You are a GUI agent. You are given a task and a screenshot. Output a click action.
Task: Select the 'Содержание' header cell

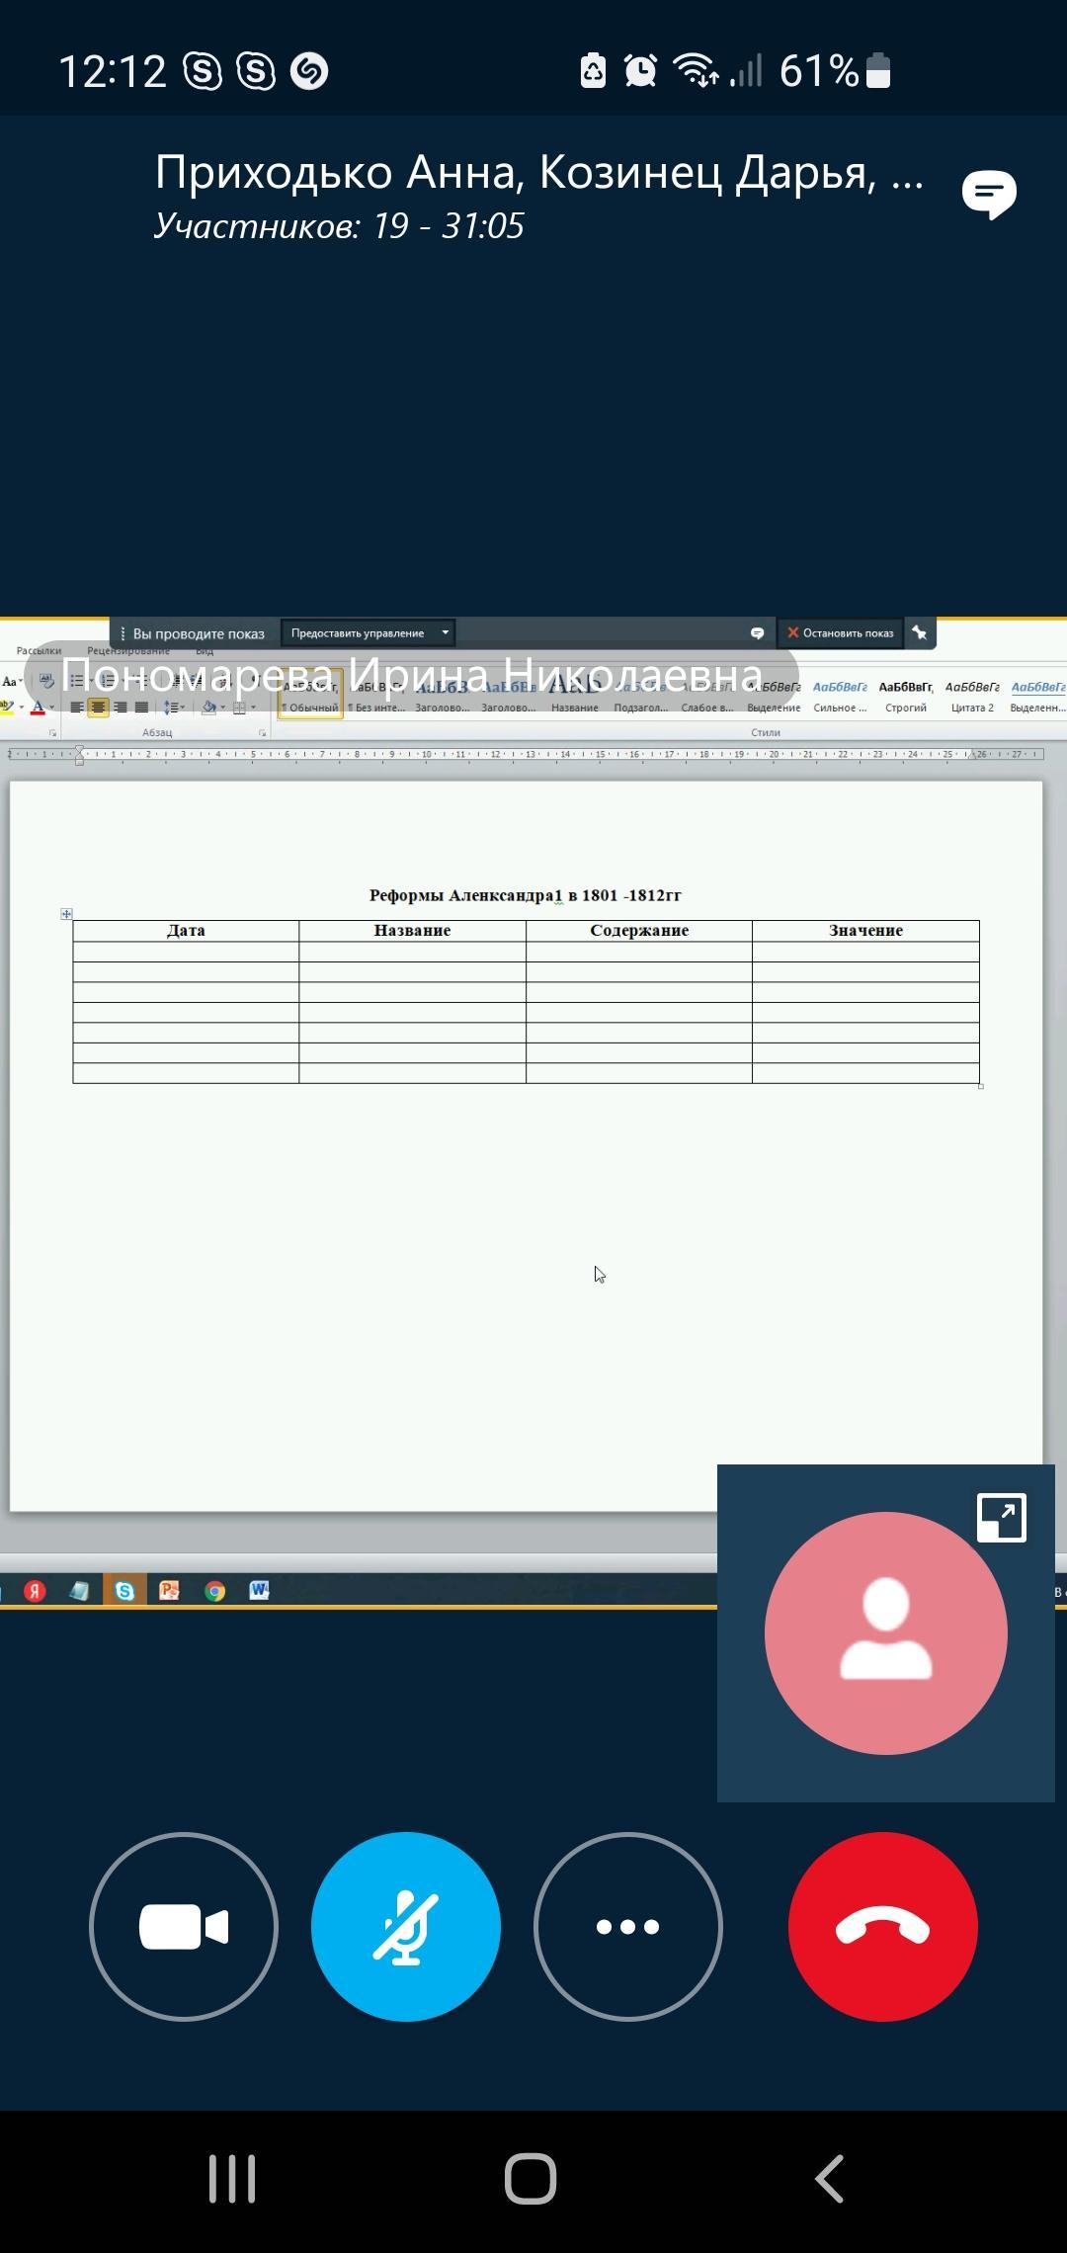[639, 931]
